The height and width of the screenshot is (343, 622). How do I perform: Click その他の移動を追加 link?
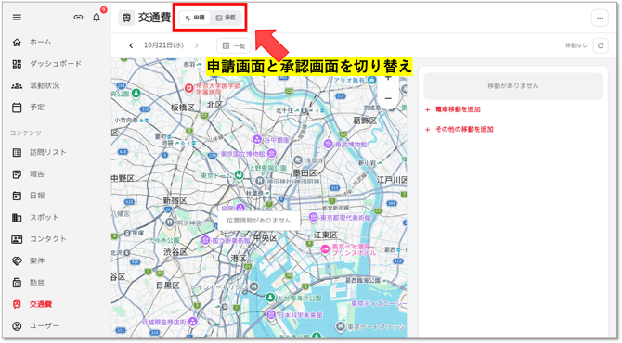click(464, 129)
